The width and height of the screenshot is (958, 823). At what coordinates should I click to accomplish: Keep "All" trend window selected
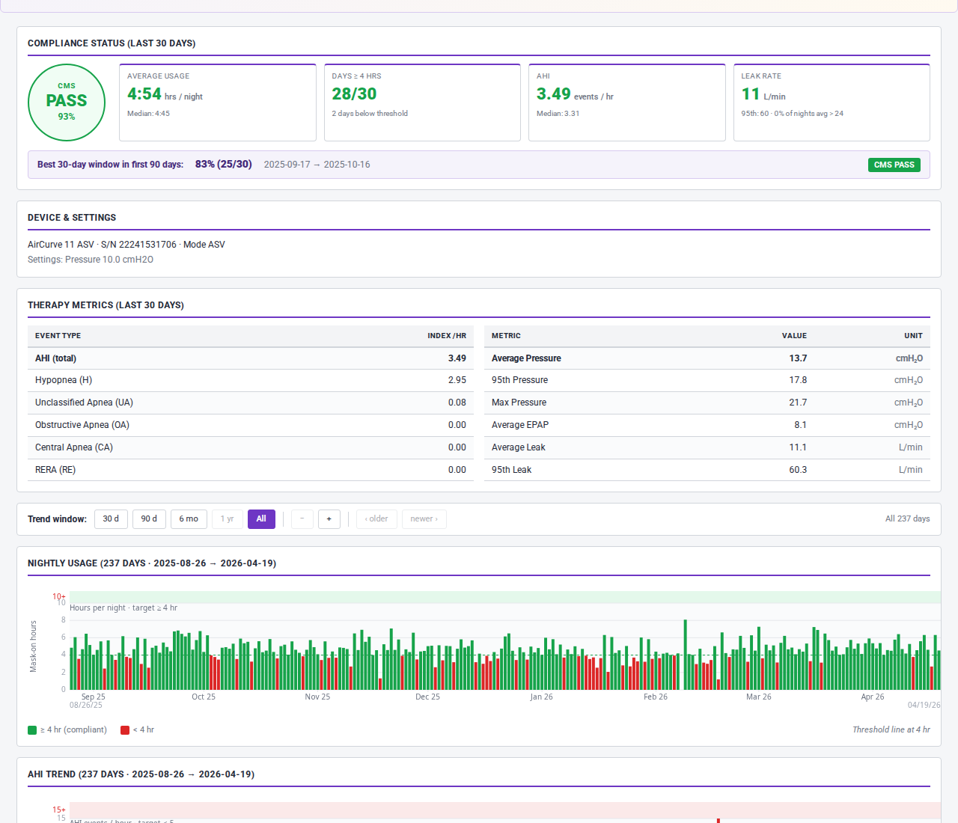coord(261,518)
